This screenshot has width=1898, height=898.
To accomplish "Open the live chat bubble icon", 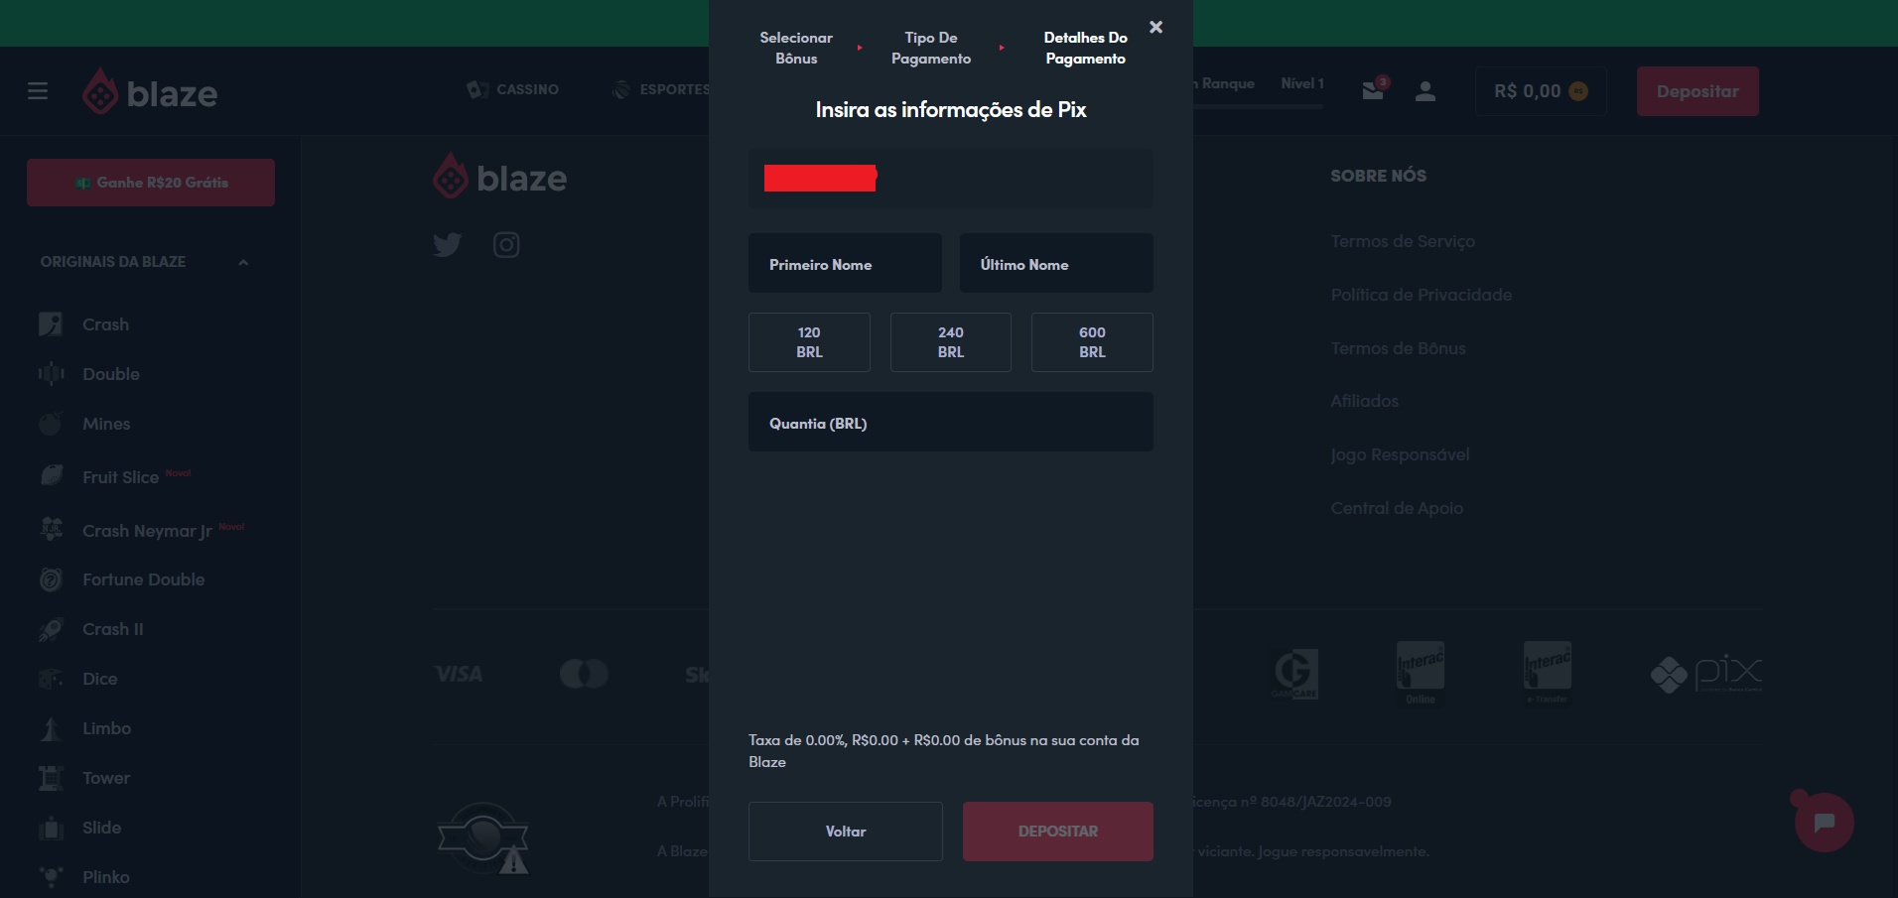I will click(1824, 822).
